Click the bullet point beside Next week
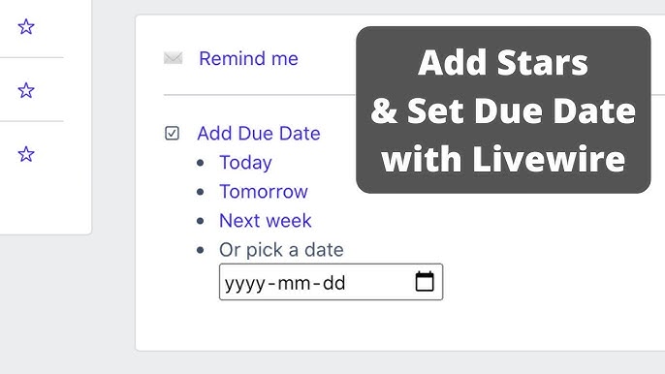The width and height of the screenshot is (665, 374). (201, 221)
